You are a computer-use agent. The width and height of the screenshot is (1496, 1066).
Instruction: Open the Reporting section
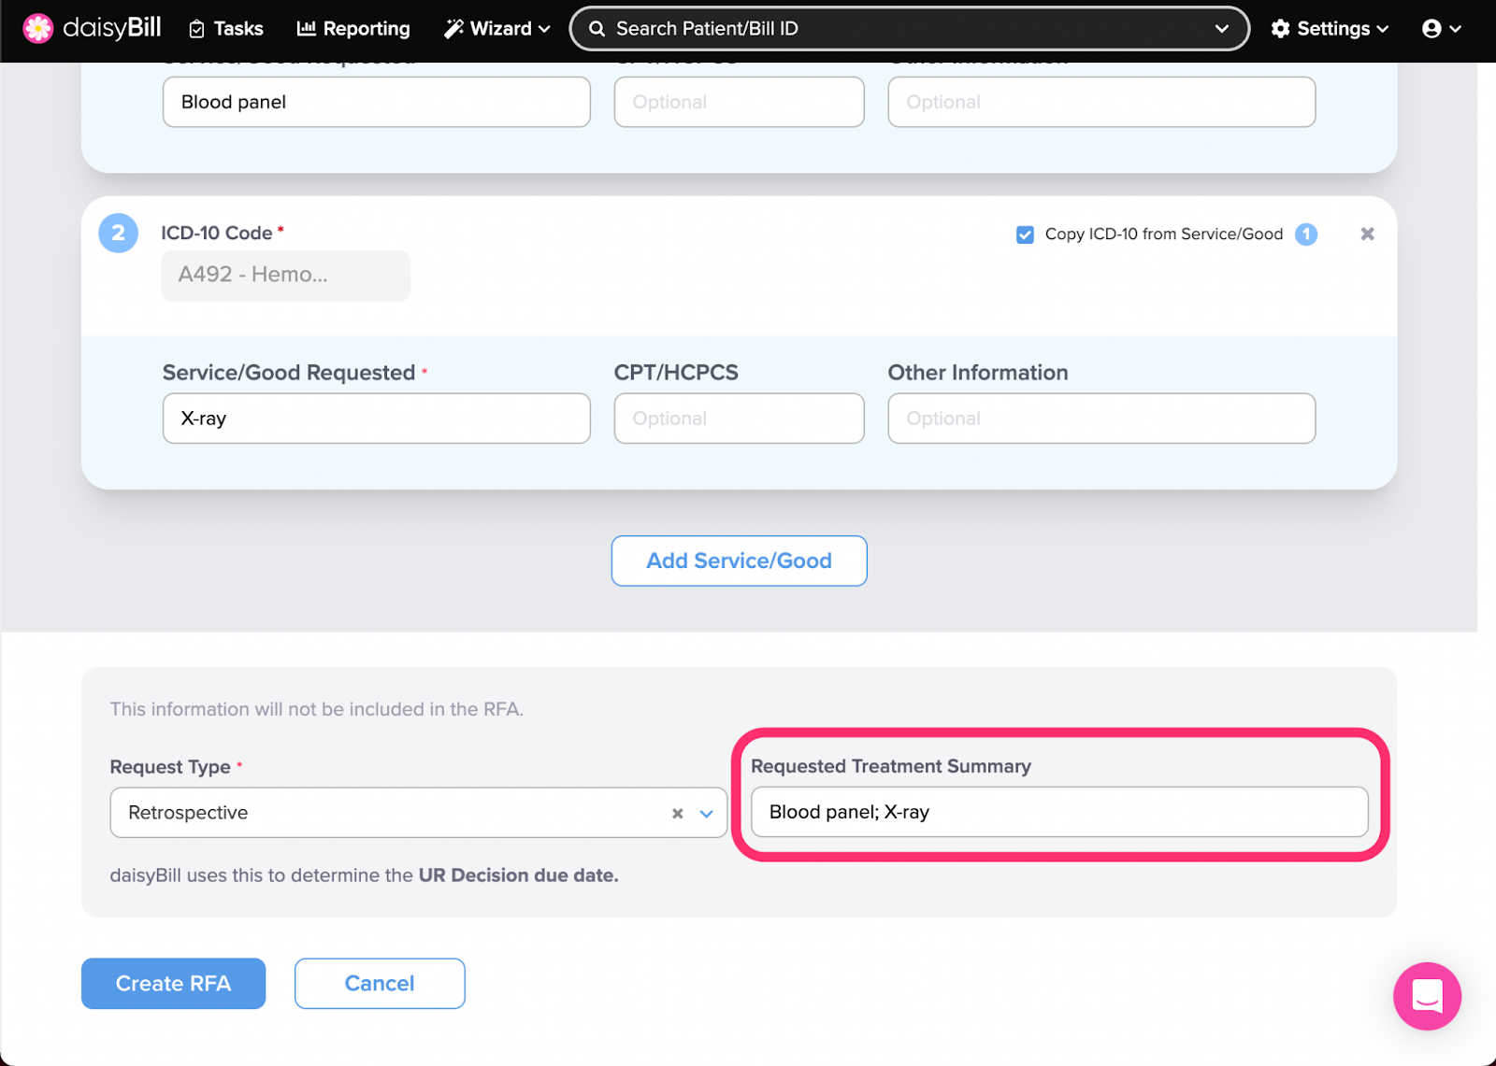coord(352,29)
